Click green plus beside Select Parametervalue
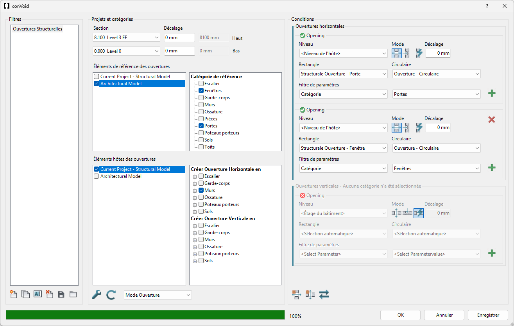Viewport: 514px width, 326px height. coord(492,253)
